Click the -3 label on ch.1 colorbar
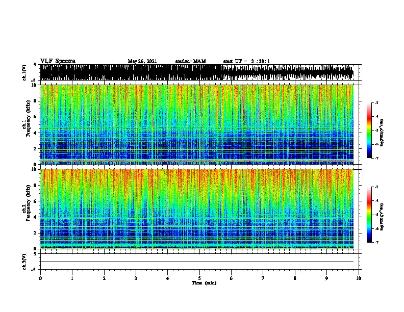This screenshot has width=404, height=312. pyautogui.click(x=376, y=103)
